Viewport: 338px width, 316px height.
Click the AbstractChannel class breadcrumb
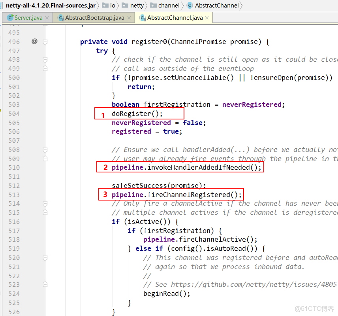tap(213, 6)
